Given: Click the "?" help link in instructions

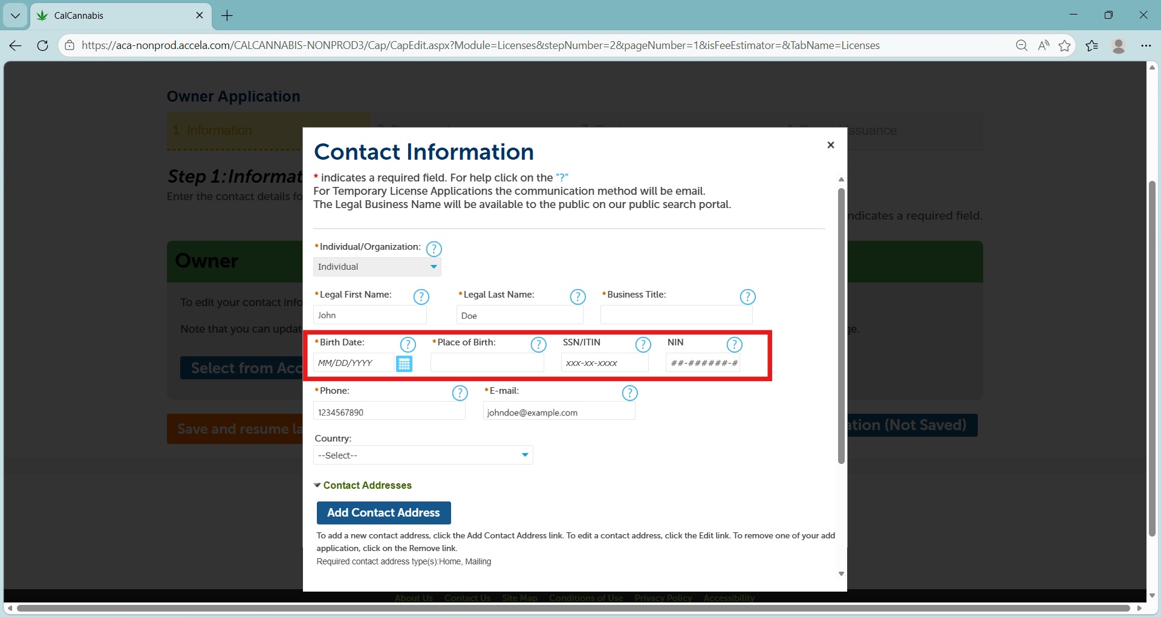Looking at the screenshot, I should [x=562, y=178].
